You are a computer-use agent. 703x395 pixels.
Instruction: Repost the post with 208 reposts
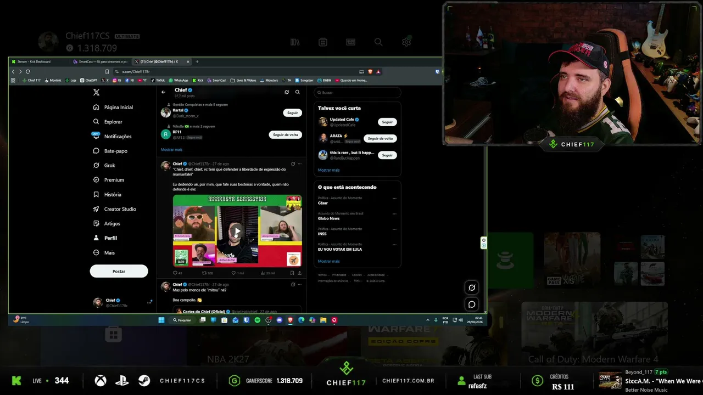(x=208, y=273)
